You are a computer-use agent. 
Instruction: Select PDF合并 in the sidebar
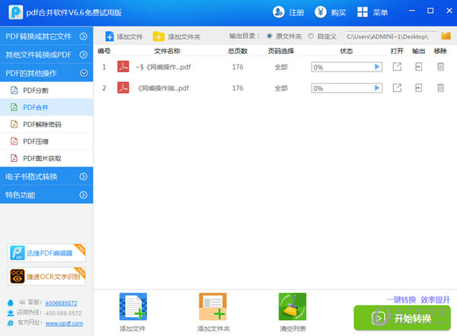point(46,107)
